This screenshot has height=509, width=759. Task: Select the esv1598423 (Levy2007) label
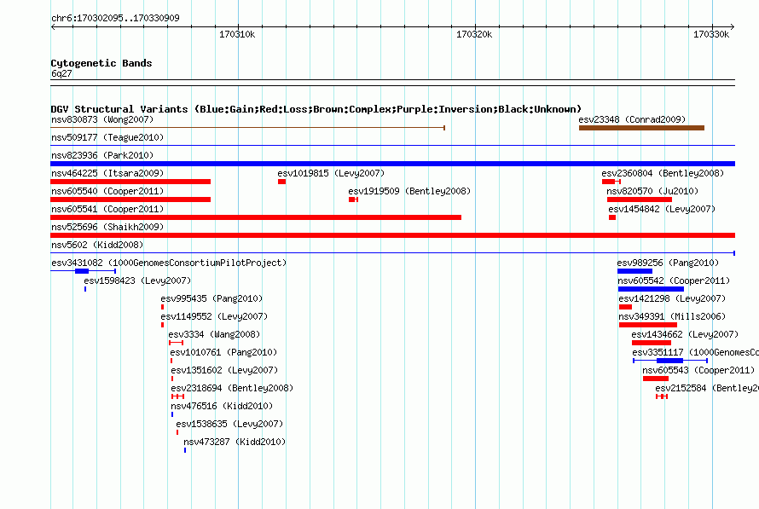(x=137, y=281)
